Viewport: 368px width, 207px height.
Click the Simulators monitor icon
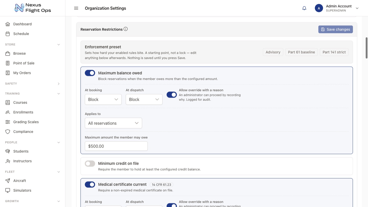[x=8, y=190]
